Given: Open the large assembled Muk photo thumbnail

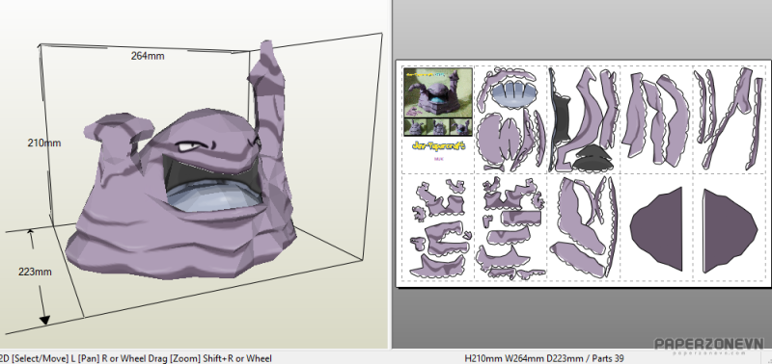Looking at the screenshot, I should 438,92.
